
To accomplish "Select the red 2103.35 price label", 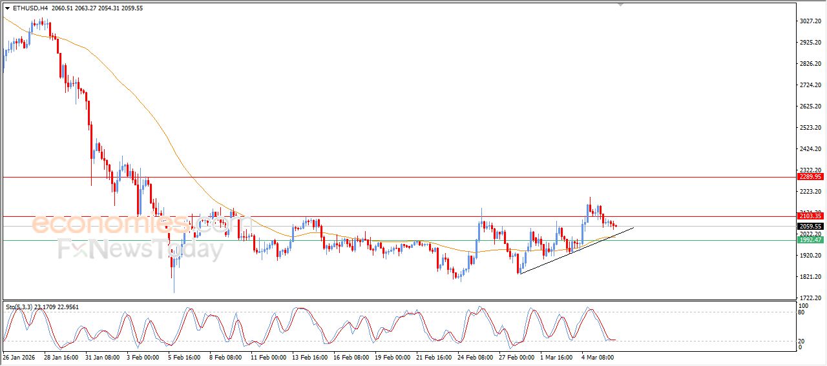I will click(x=810, y=216).
